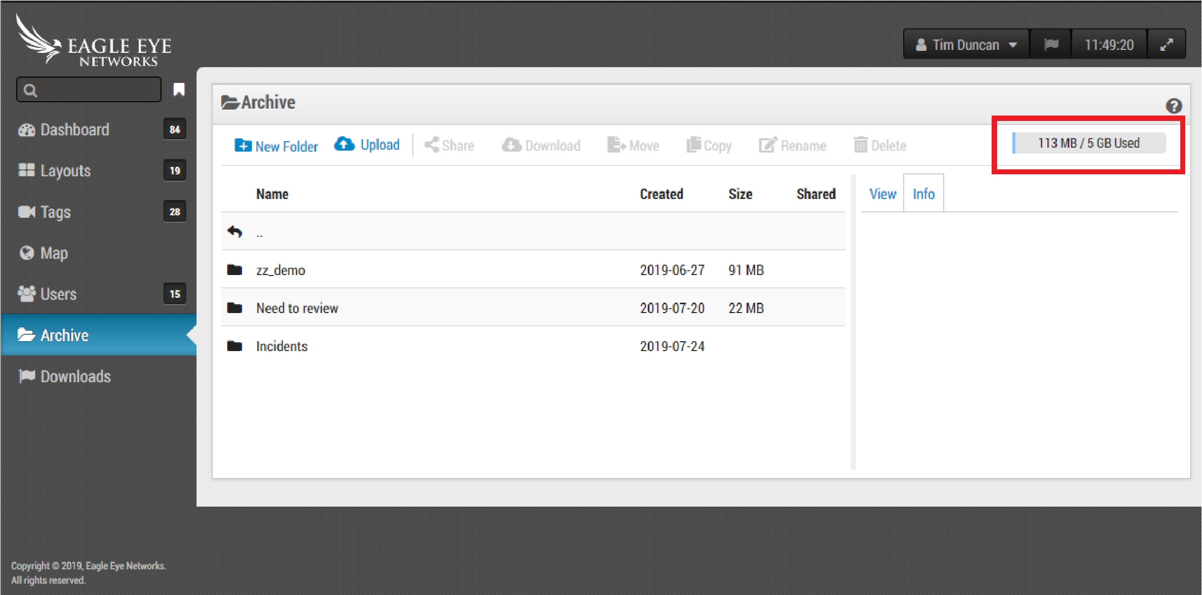Open the Tim Duncan user dropdown
Viewport: 1202px width, 595px height.
[965, 45]
